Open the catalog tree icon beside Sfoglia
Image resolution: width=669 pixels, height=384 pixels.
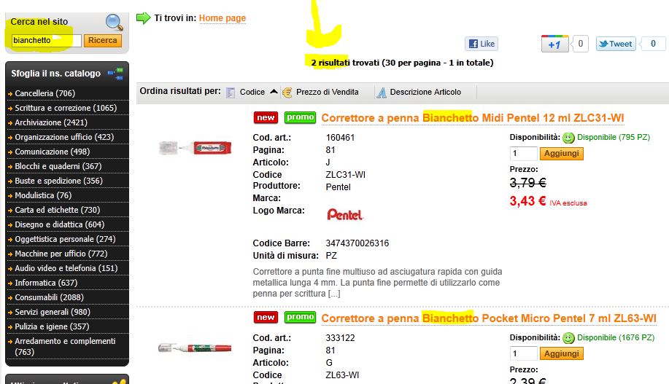[115, 74]
